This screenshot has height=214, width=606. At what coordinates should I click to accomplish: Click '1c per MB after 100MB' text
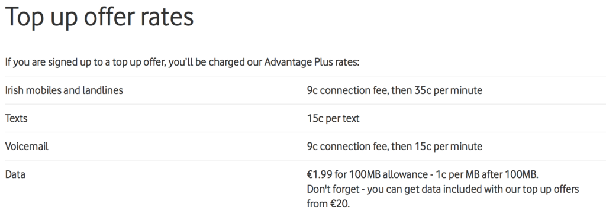[487, 174]
